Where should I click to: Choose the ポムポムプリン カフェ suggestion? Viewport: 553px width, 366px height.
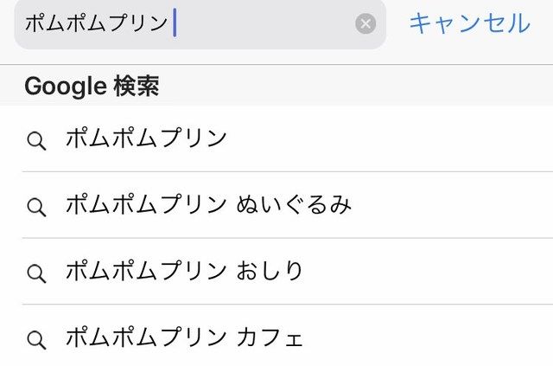tap(288, 335)
